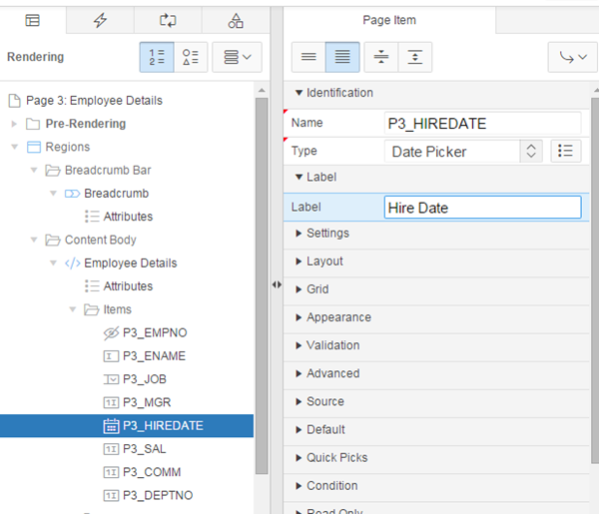The height and width of the screenshot is (514, 599).
Task: Select the P3_SAL item
Action: click(x=145, y=449)
